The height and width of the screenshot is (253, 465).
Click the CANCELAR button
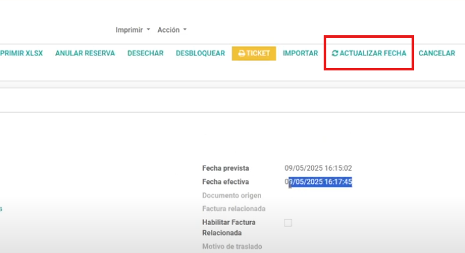(436, 53)
